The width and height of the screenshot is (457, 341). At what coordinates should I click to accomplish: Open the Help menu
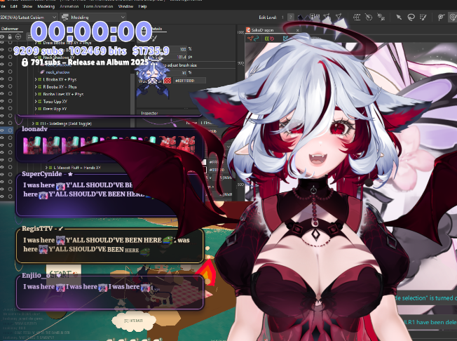[x=142, y=6]
